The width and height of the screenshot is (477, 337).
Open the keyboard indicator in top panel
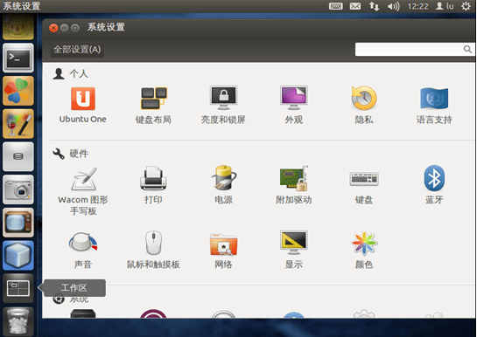pos(336,6)
